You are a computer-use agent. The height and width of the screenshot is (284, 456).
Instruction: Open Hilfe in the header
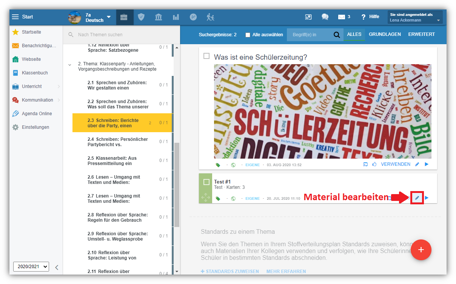(370, 17)
